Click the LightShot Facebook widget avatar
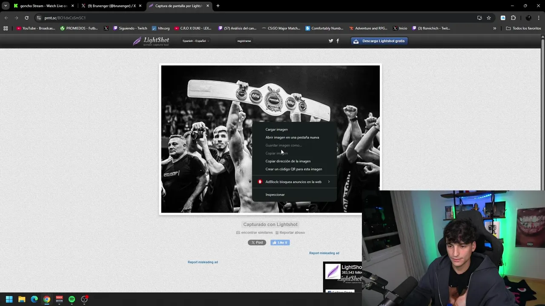This screenshot has width=545, height=306. tap(333, 271)
